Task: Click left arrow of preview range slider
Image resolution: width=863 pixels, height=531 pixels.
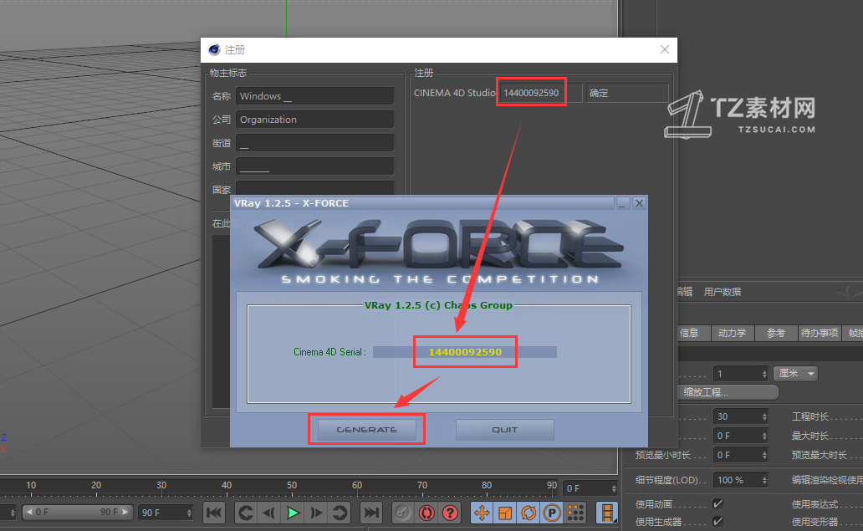Action: point(30,512)
